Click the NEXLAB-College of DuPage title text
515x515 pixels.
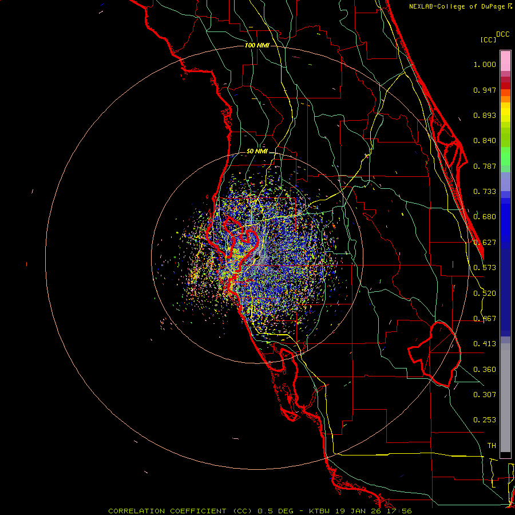[457, 6]
